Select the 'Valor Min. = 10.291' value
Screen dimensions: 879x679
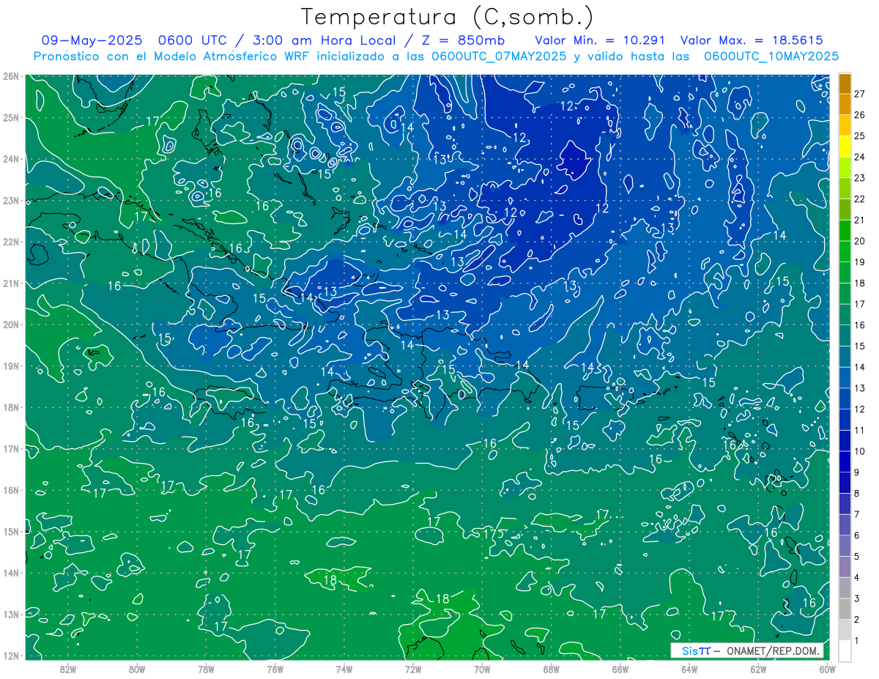[x=600, y=40]
